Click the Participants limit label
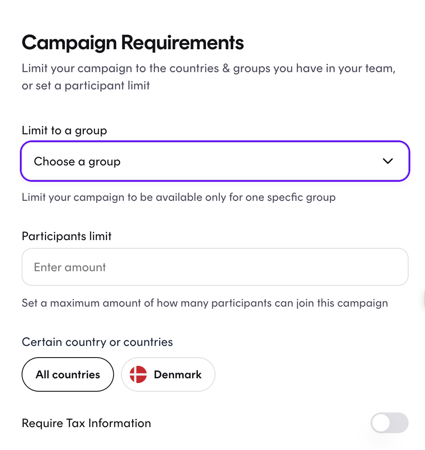Screen dimensions: 425x450 (x=67, y=236)
